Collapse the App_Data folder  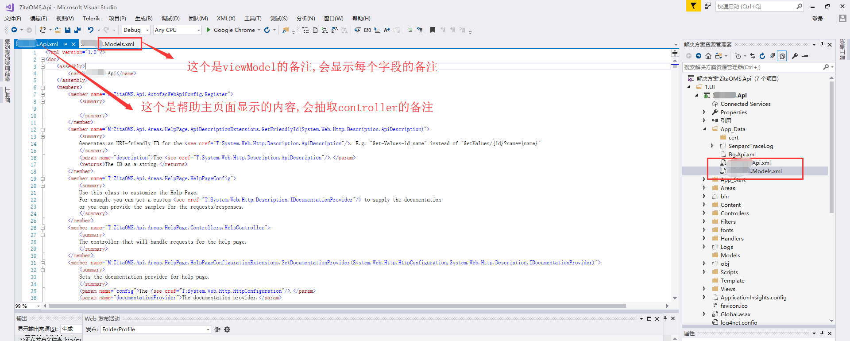704,129
